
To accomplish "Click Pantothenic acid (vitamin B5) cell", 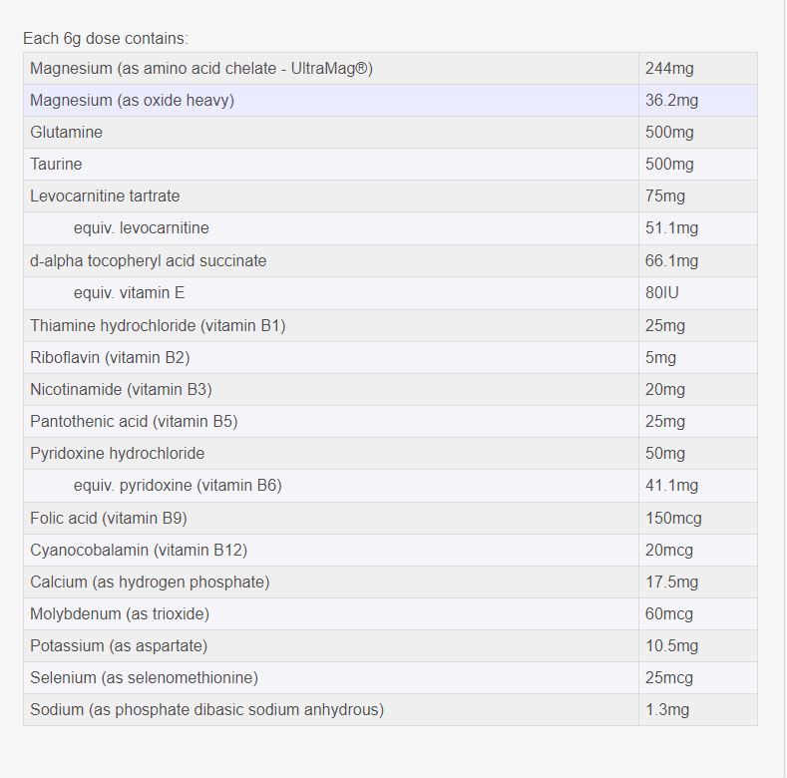I will [134, 422].
